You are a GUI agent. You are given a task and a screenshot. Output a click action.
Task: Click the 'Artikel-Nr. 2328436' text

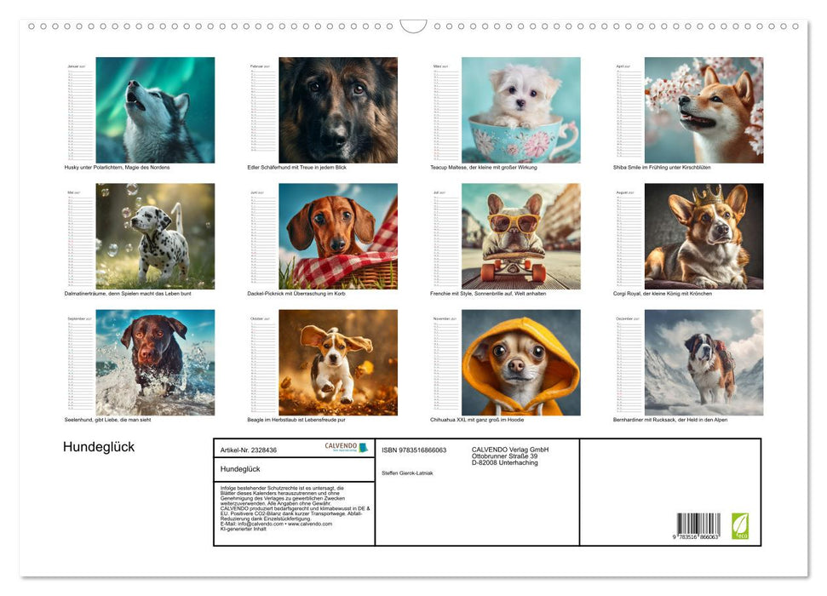[249, 450]
